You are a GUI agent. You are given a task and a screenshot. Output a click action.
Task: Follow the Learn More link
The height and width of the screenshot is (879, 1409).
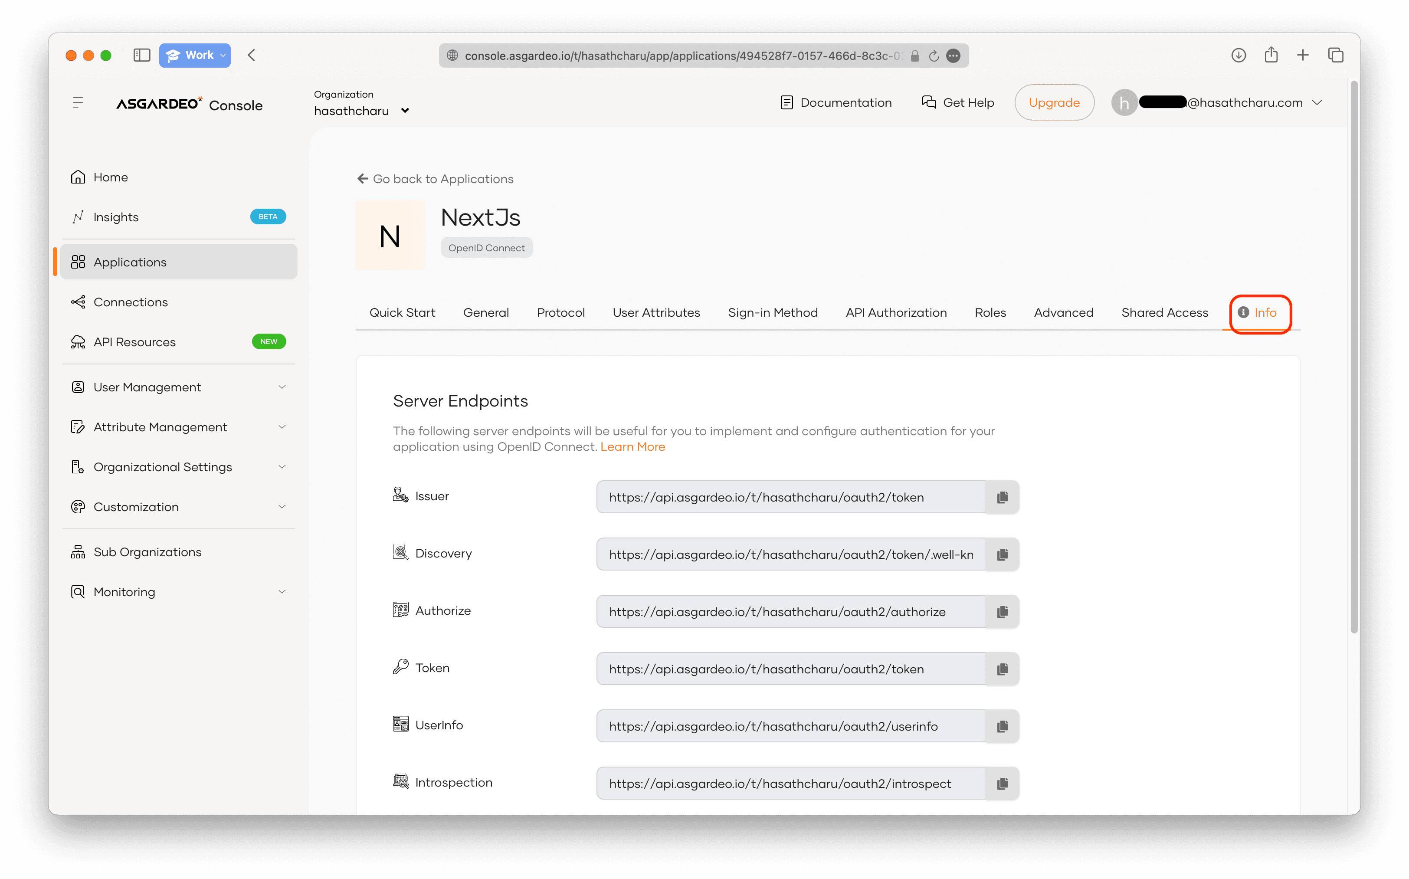click(x=632, y=447)
